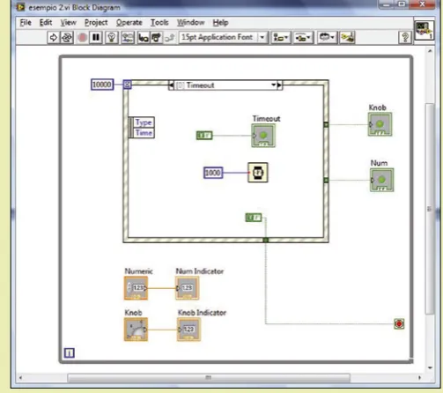
Task: Select the 10000 timeout constant
Action: click(x=102, y=85)
